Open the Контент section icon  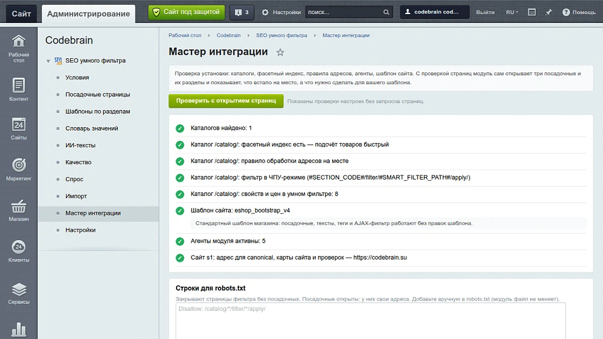(x=18, y=89)
